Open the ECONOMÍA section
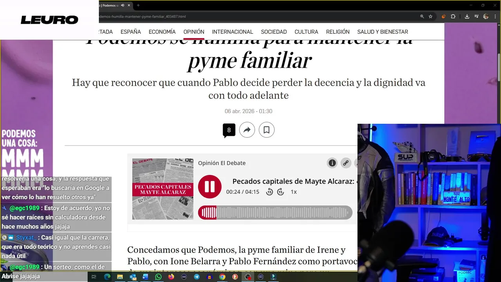The width and height of the screenshot is (501, 282). click(162, 32)
